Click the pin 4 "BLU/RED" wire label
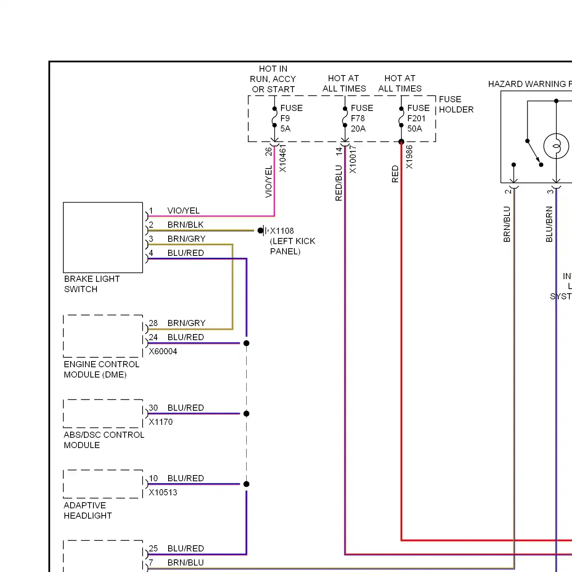This screenshot has height=572, width=572. (186, 253)
